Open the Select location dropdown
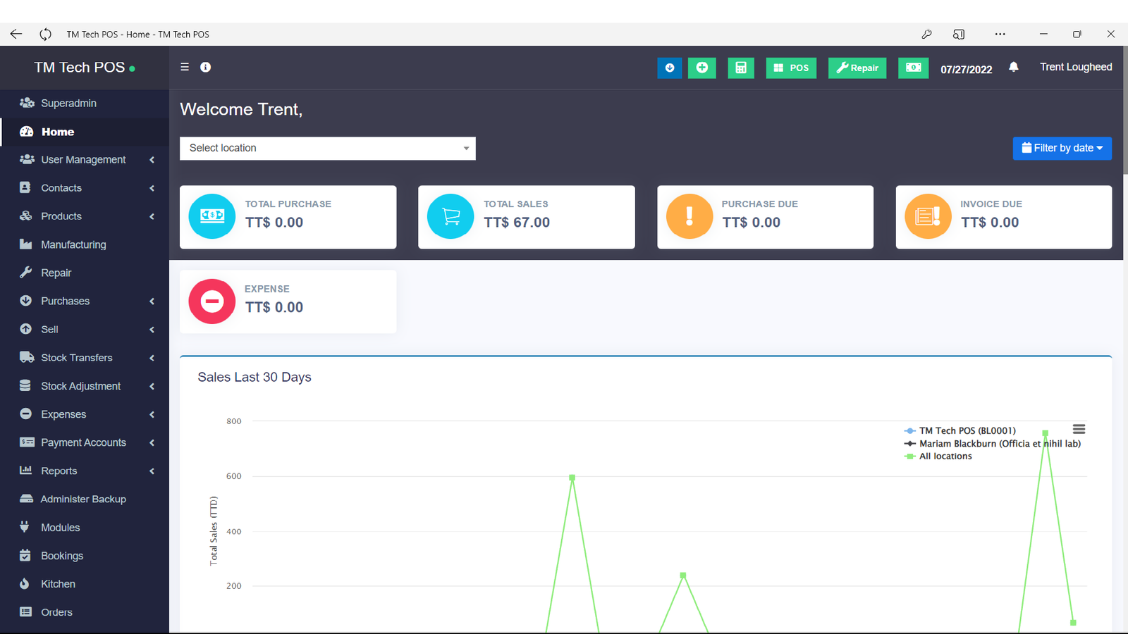This screenshot has height=634, width=1128. [x=327, y=149]
